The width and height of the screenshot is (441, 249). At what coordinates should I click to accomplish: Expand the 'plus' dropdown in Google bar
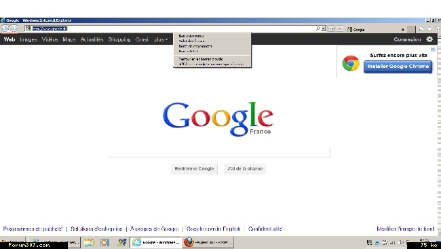coord(161,39)
